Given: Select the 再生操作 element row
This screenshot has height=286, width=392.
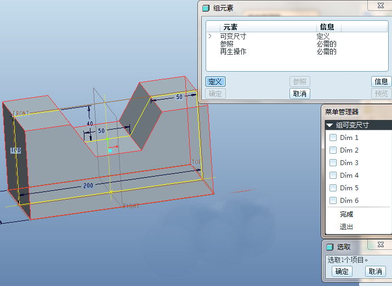Looking at the screenshot, I should [233, 51].
